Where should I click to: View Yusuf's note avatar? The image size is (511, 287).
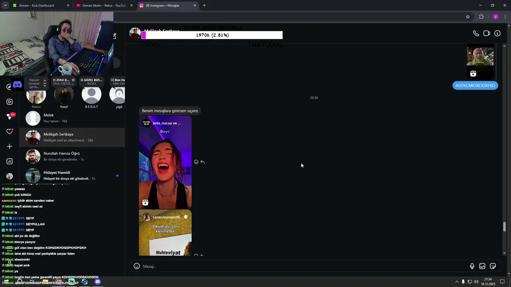coord(64,96)
